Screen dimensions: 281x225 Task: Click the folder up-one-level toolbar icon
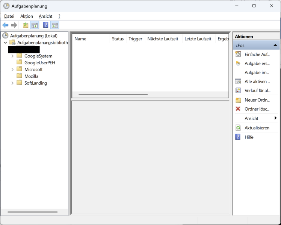pyautogui.click(x=26, y=25)
